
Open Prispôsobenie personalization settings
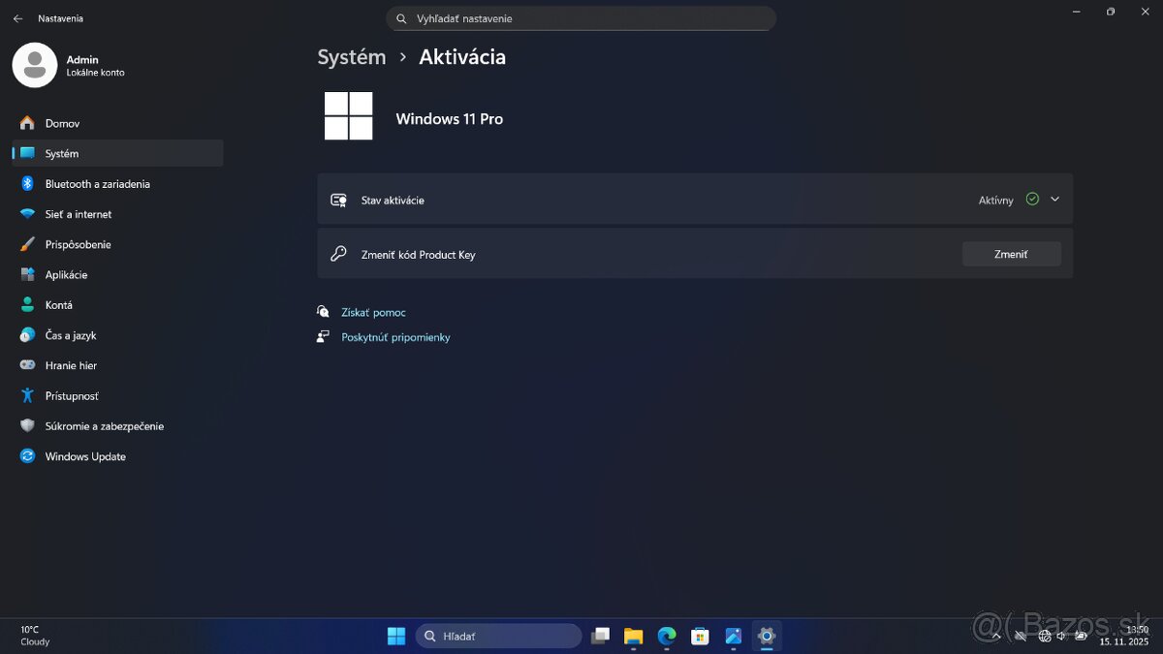click(x=78, y=244)
